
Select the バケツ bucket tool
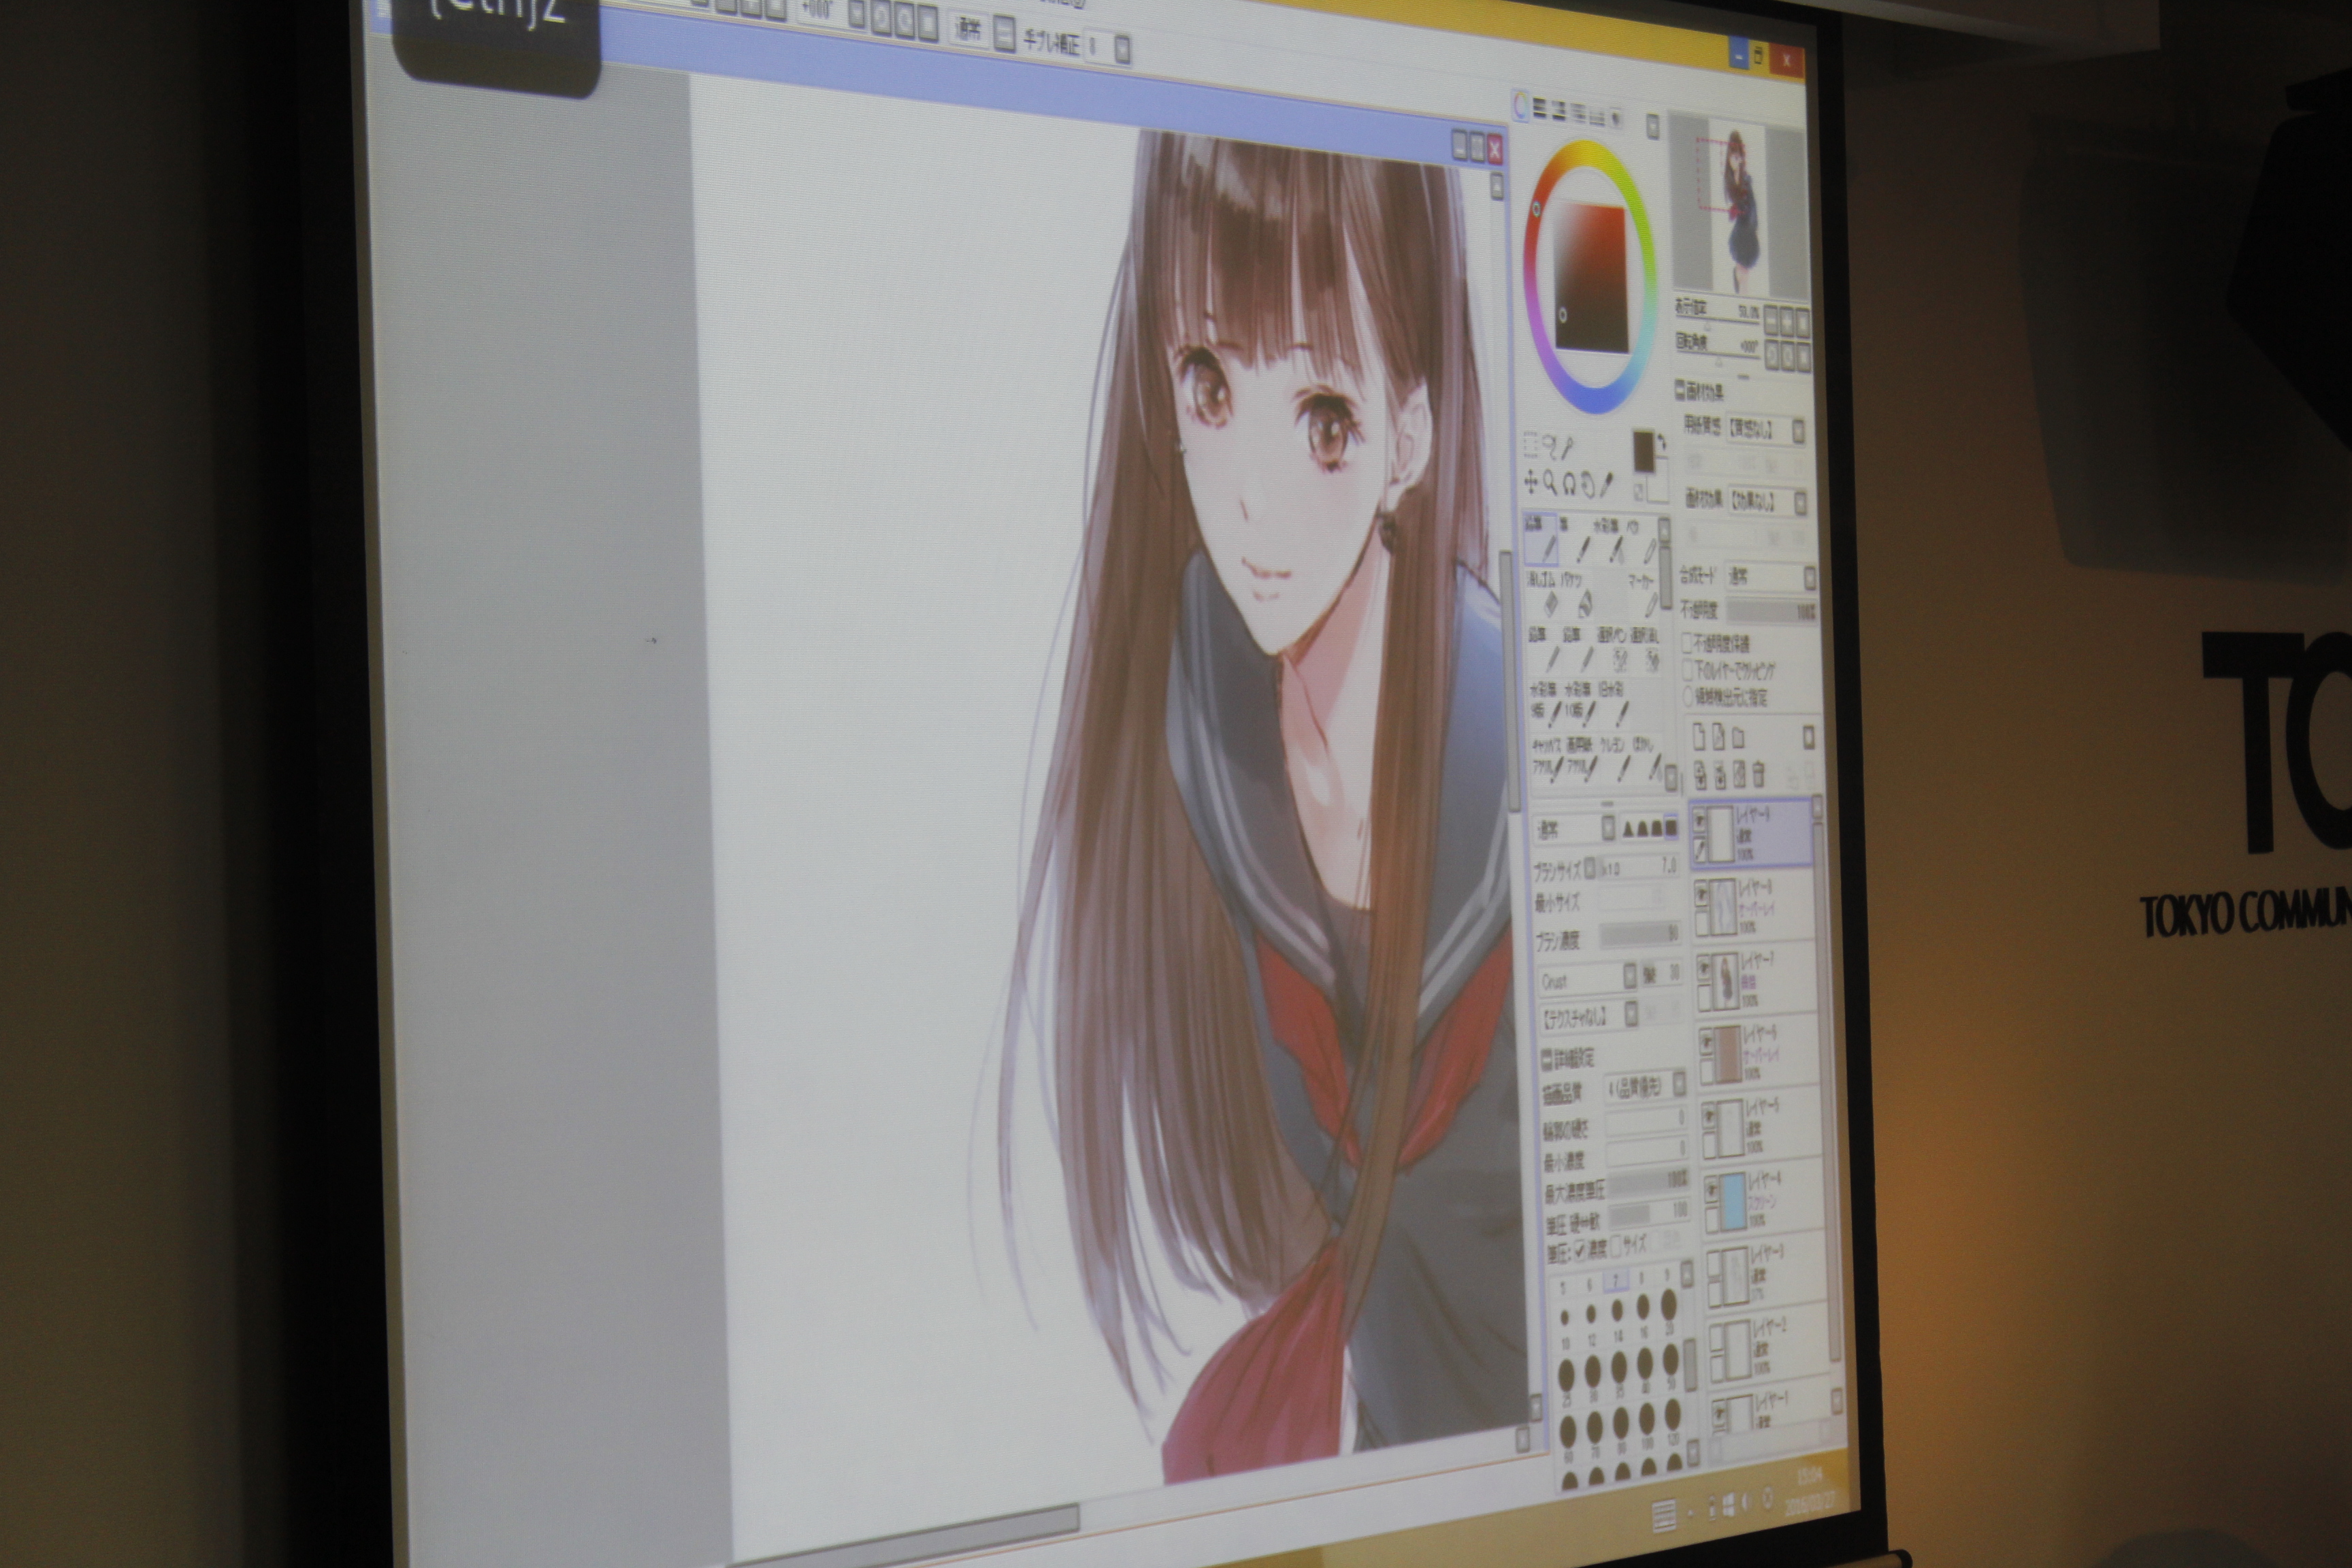tap(1578, 597)
